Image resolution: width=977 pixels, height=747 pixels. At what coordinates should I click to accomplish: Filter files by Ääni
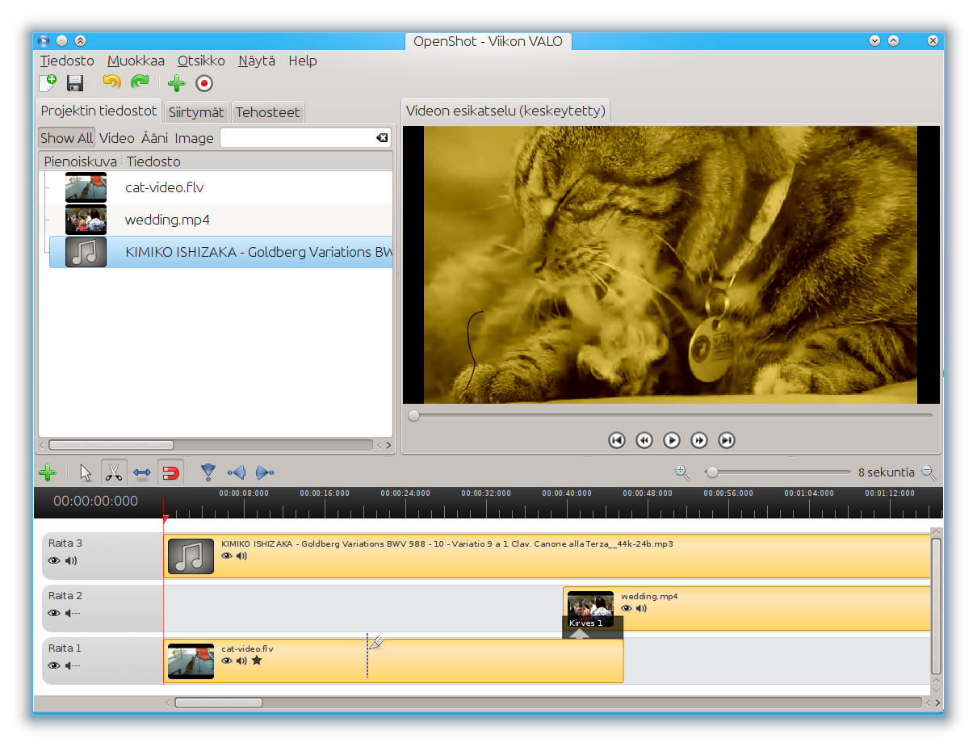point(155,138)
